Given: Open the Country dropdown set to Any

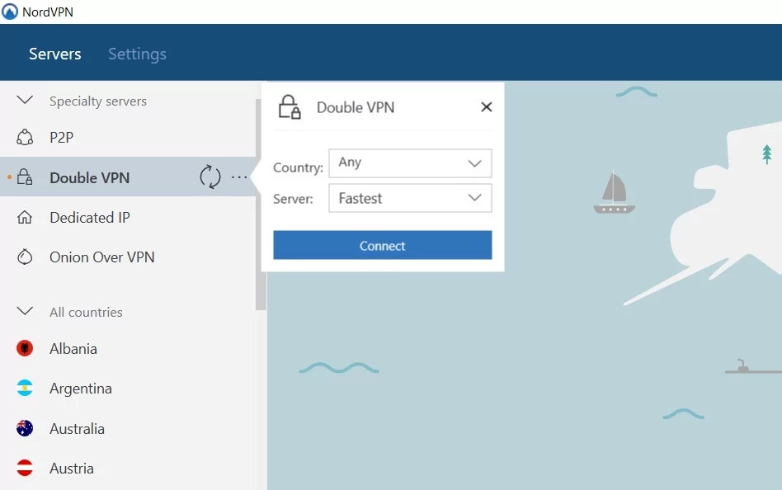Looking at the screenshot, I should [410, 163].
